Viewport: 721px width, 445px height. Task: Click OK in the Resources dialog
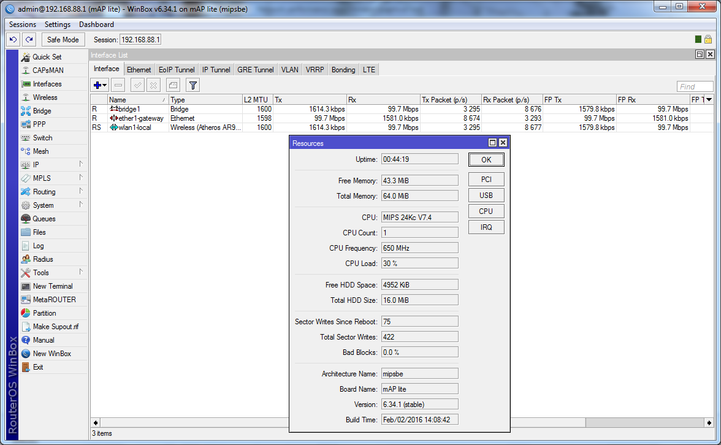pos(486,159)
